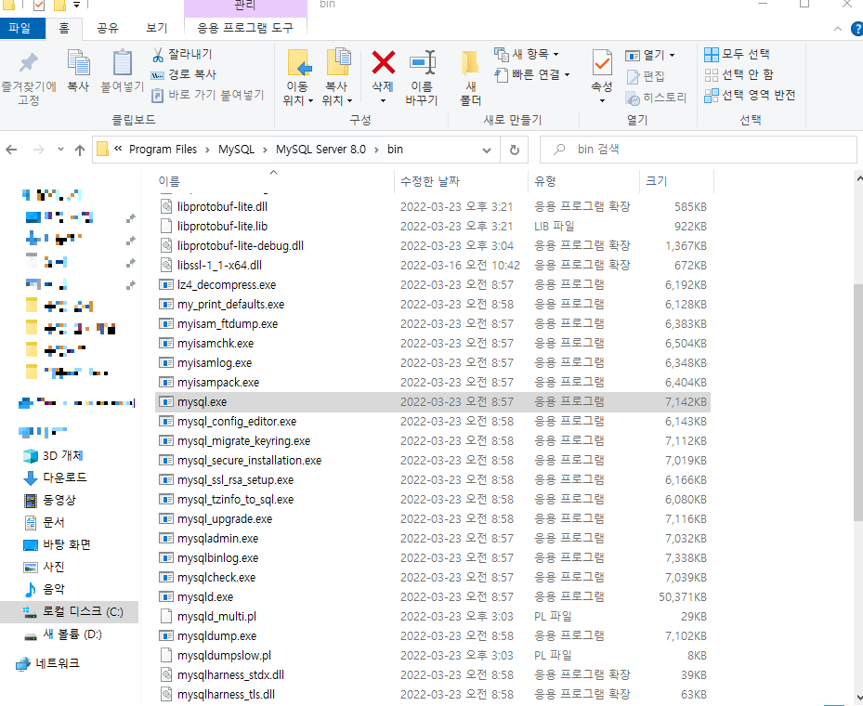Click 편집 (Edit) in ribbon
The image size is (863, 706).
coord(646,76)
